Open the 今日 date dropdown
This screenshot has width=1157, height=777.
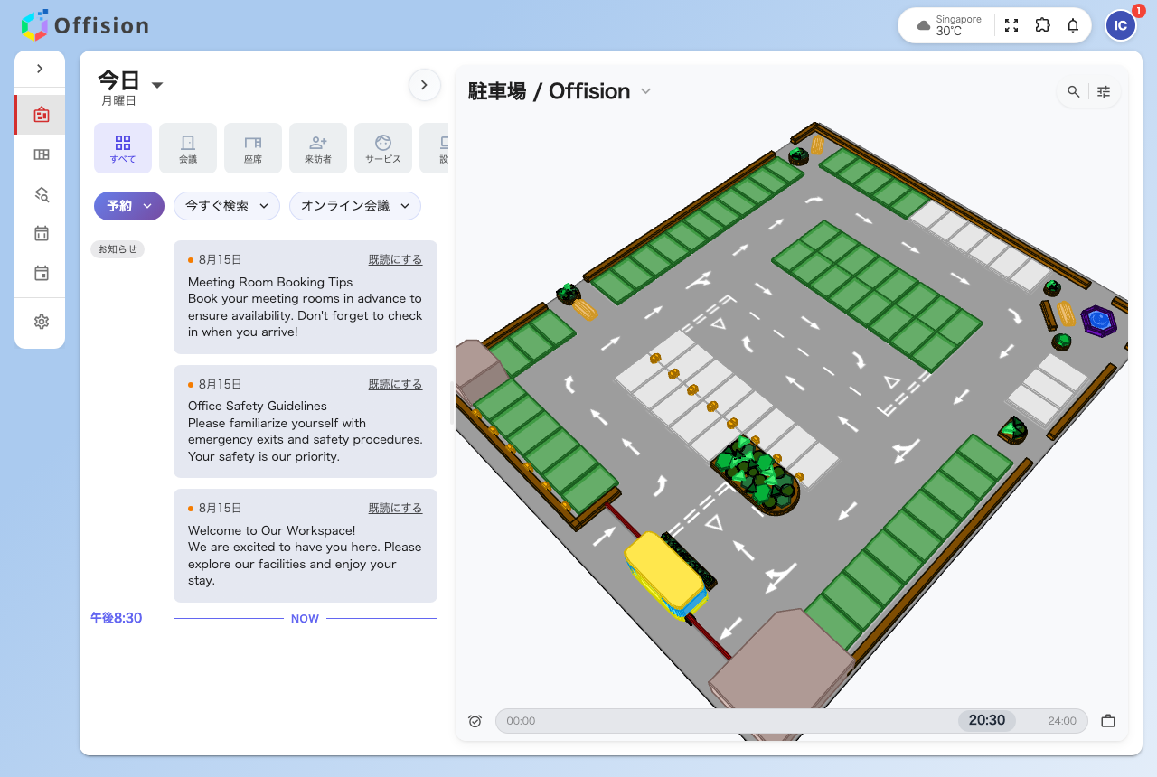click(131, 82)
